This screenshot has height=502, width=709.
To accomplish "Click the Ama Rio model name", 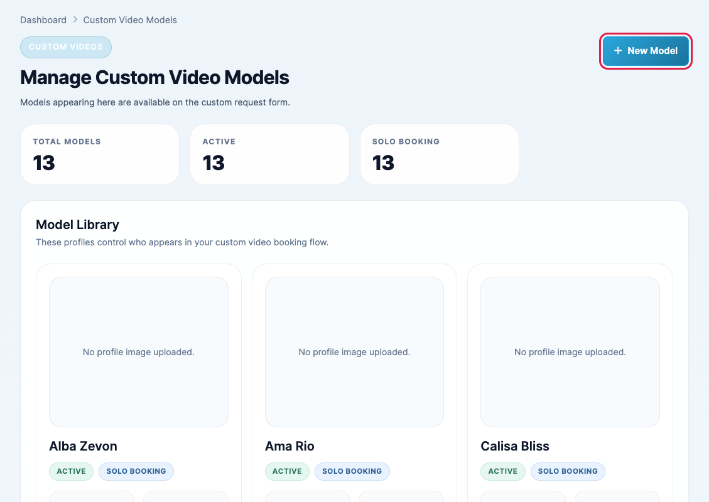I will (290, 446).
